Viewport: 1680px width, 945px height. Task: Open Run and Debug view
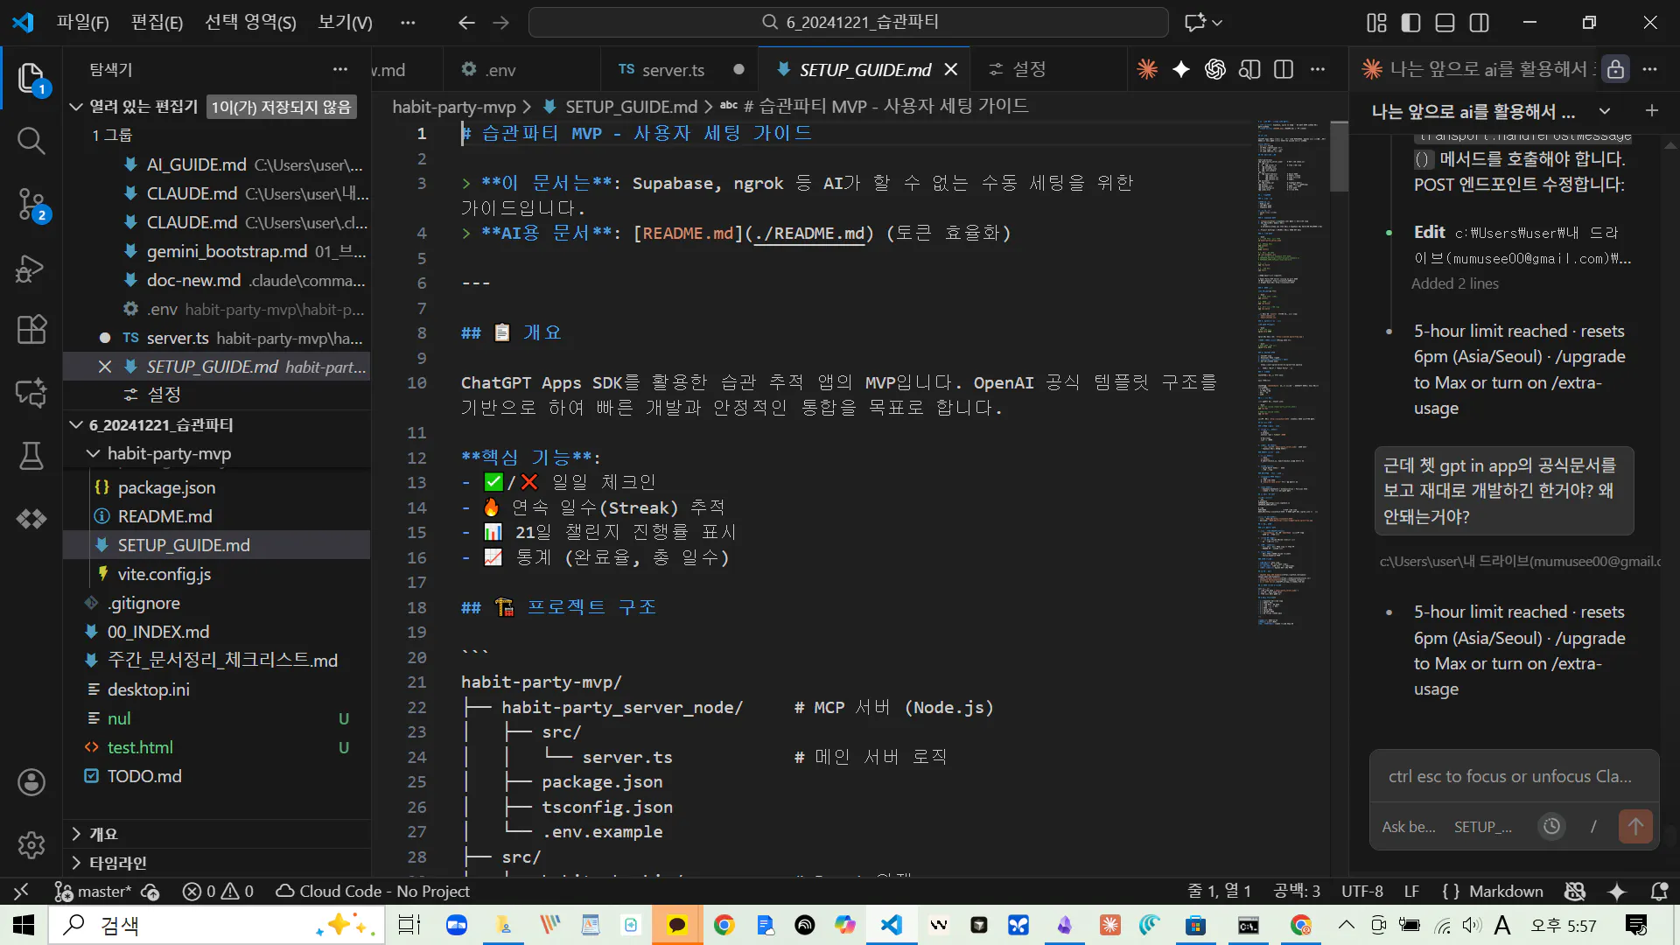point(31,268)
